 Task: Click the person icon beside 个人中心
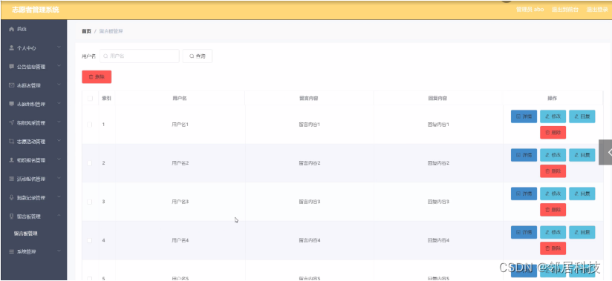point(11,48)
